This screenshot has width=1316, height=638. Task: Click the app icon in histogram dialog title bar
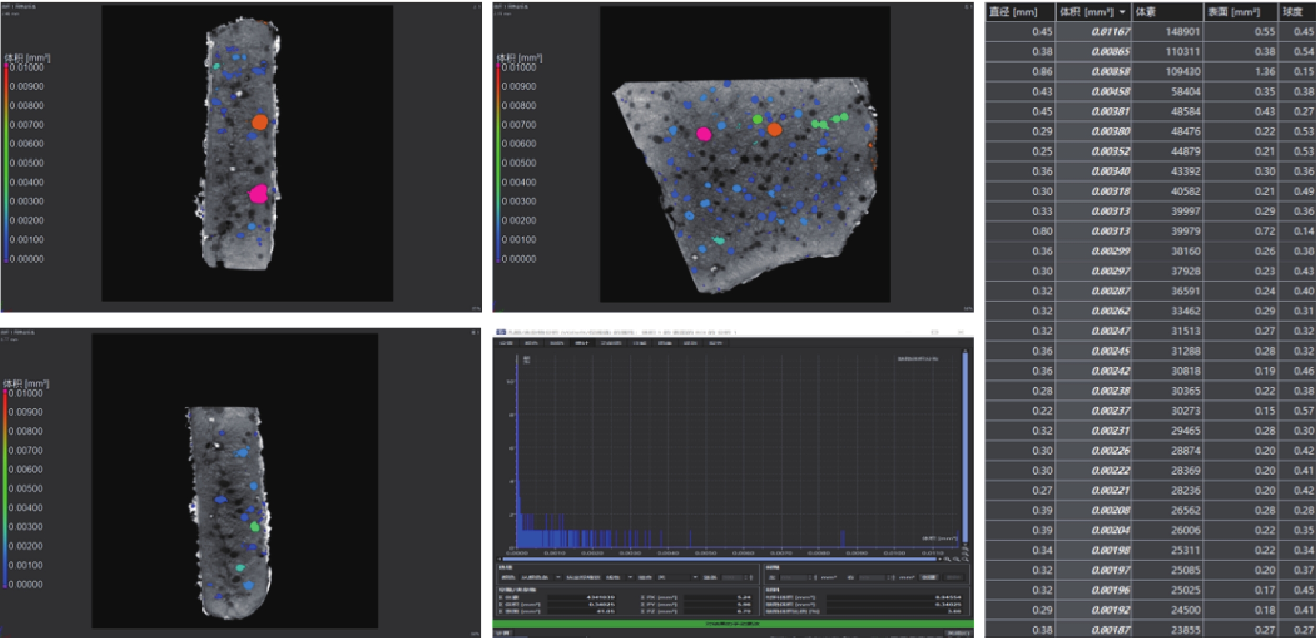point(500,332)
